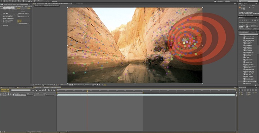This screenshot has height=133, width=259.
Task: Step back one frame in Preview
Action: pyautogui.click(x=242, y=20)
